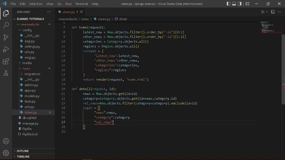Click the code minimap preview
285x160 pixels.
tap(270, 27)
